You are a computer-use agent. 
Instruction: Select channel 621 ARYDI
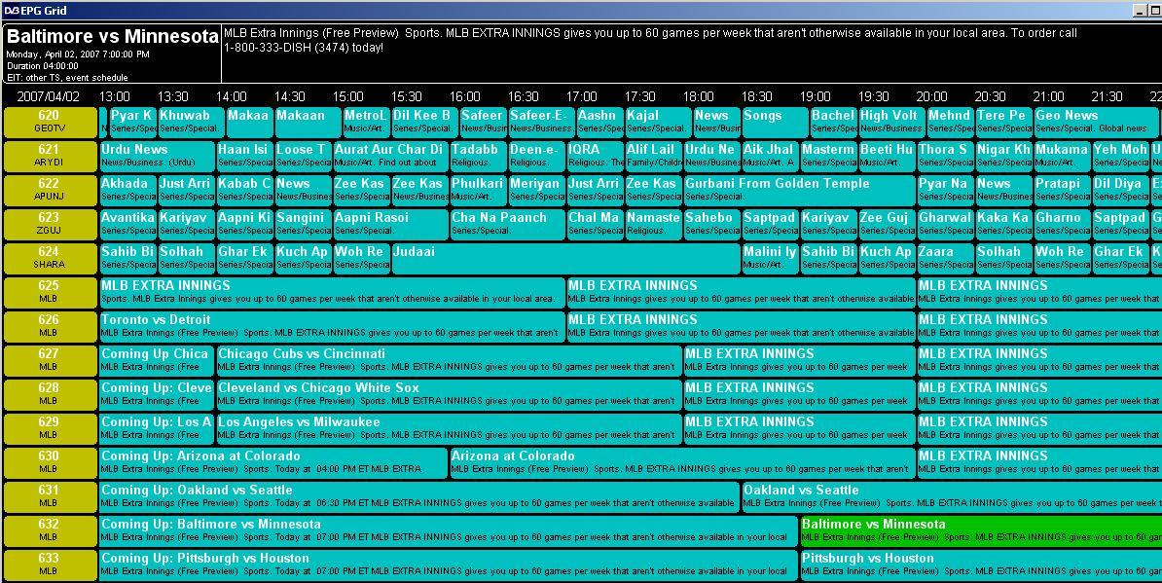(x=49, y=157)
